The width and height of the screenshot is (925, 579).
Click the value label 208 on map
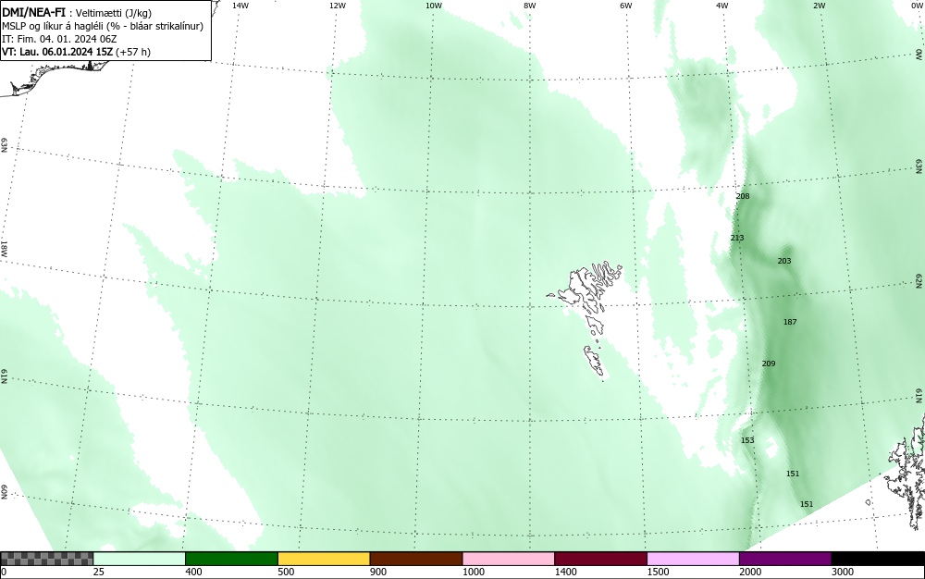743,196
